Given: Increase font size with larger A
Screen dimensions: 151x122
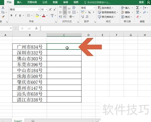Looking at the screenshot, I should point(50,9).
